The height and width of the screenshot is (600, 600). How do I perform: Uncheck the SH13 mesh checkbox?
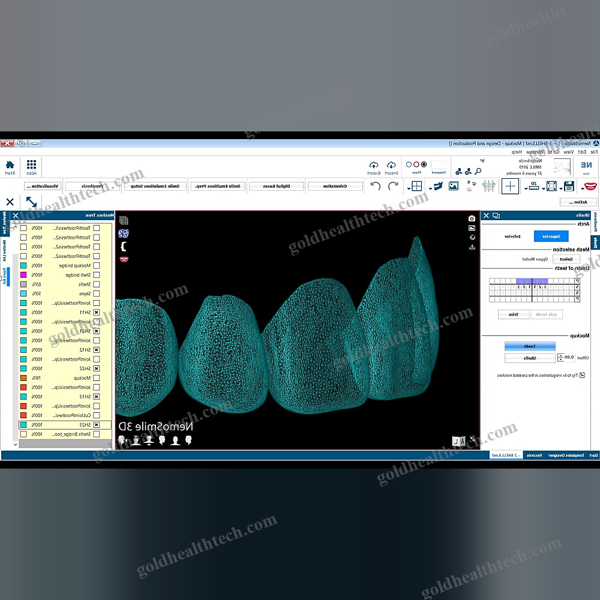coord(97,397)
